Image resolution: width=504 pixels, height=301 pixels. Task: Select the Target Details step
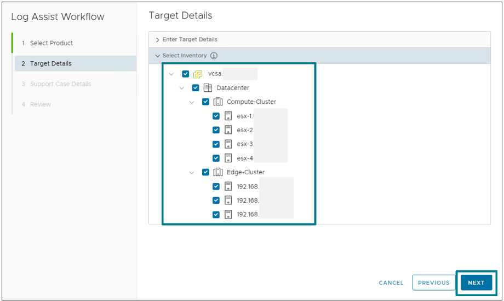[51, 63]
